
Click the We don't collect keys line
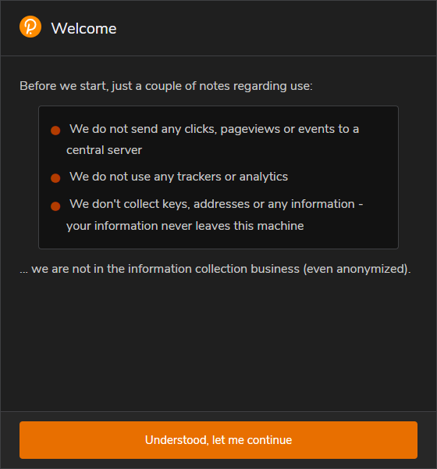click(216, 204)
